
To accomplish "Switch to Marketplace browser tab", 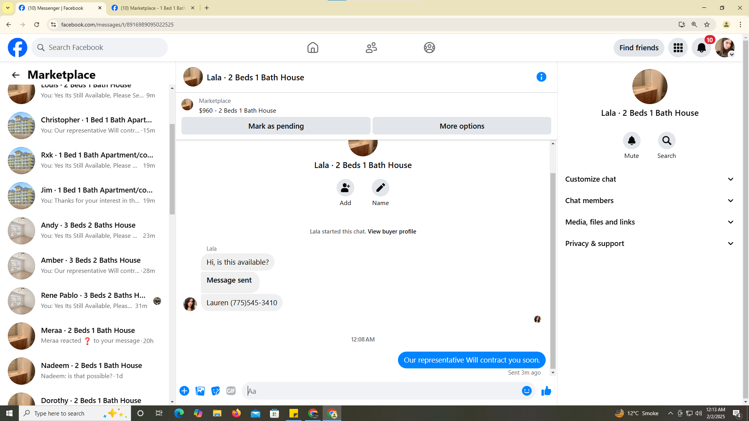I will coord(152,8).
